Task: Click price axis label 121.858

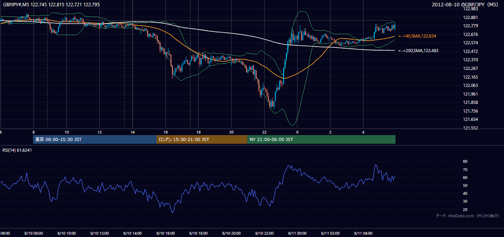Action: coord(470,102)
